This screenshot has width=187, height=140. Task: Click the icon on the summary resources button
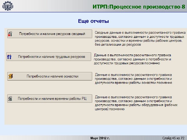pyautogui.click(x=10, y=34)
